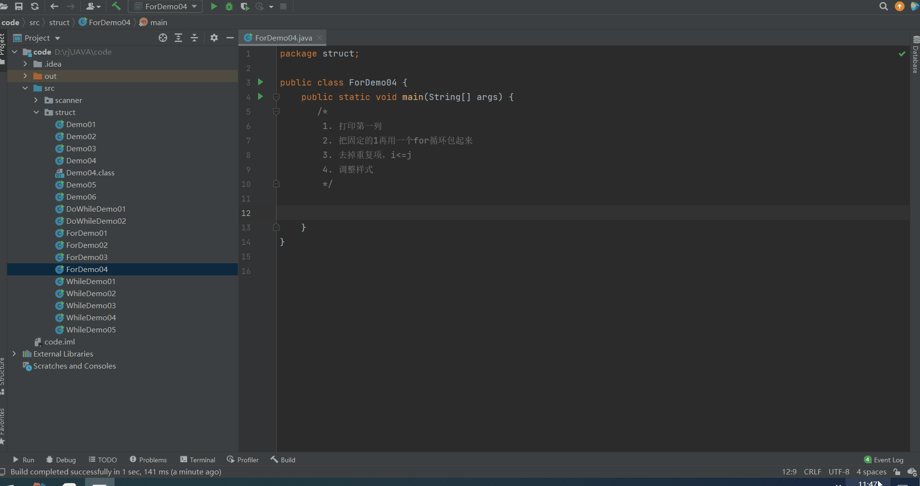Screen dimensions: 920x486
Task: Expand all nodes in Project panel
Action: pyautogui.click(x=178, y=38)
